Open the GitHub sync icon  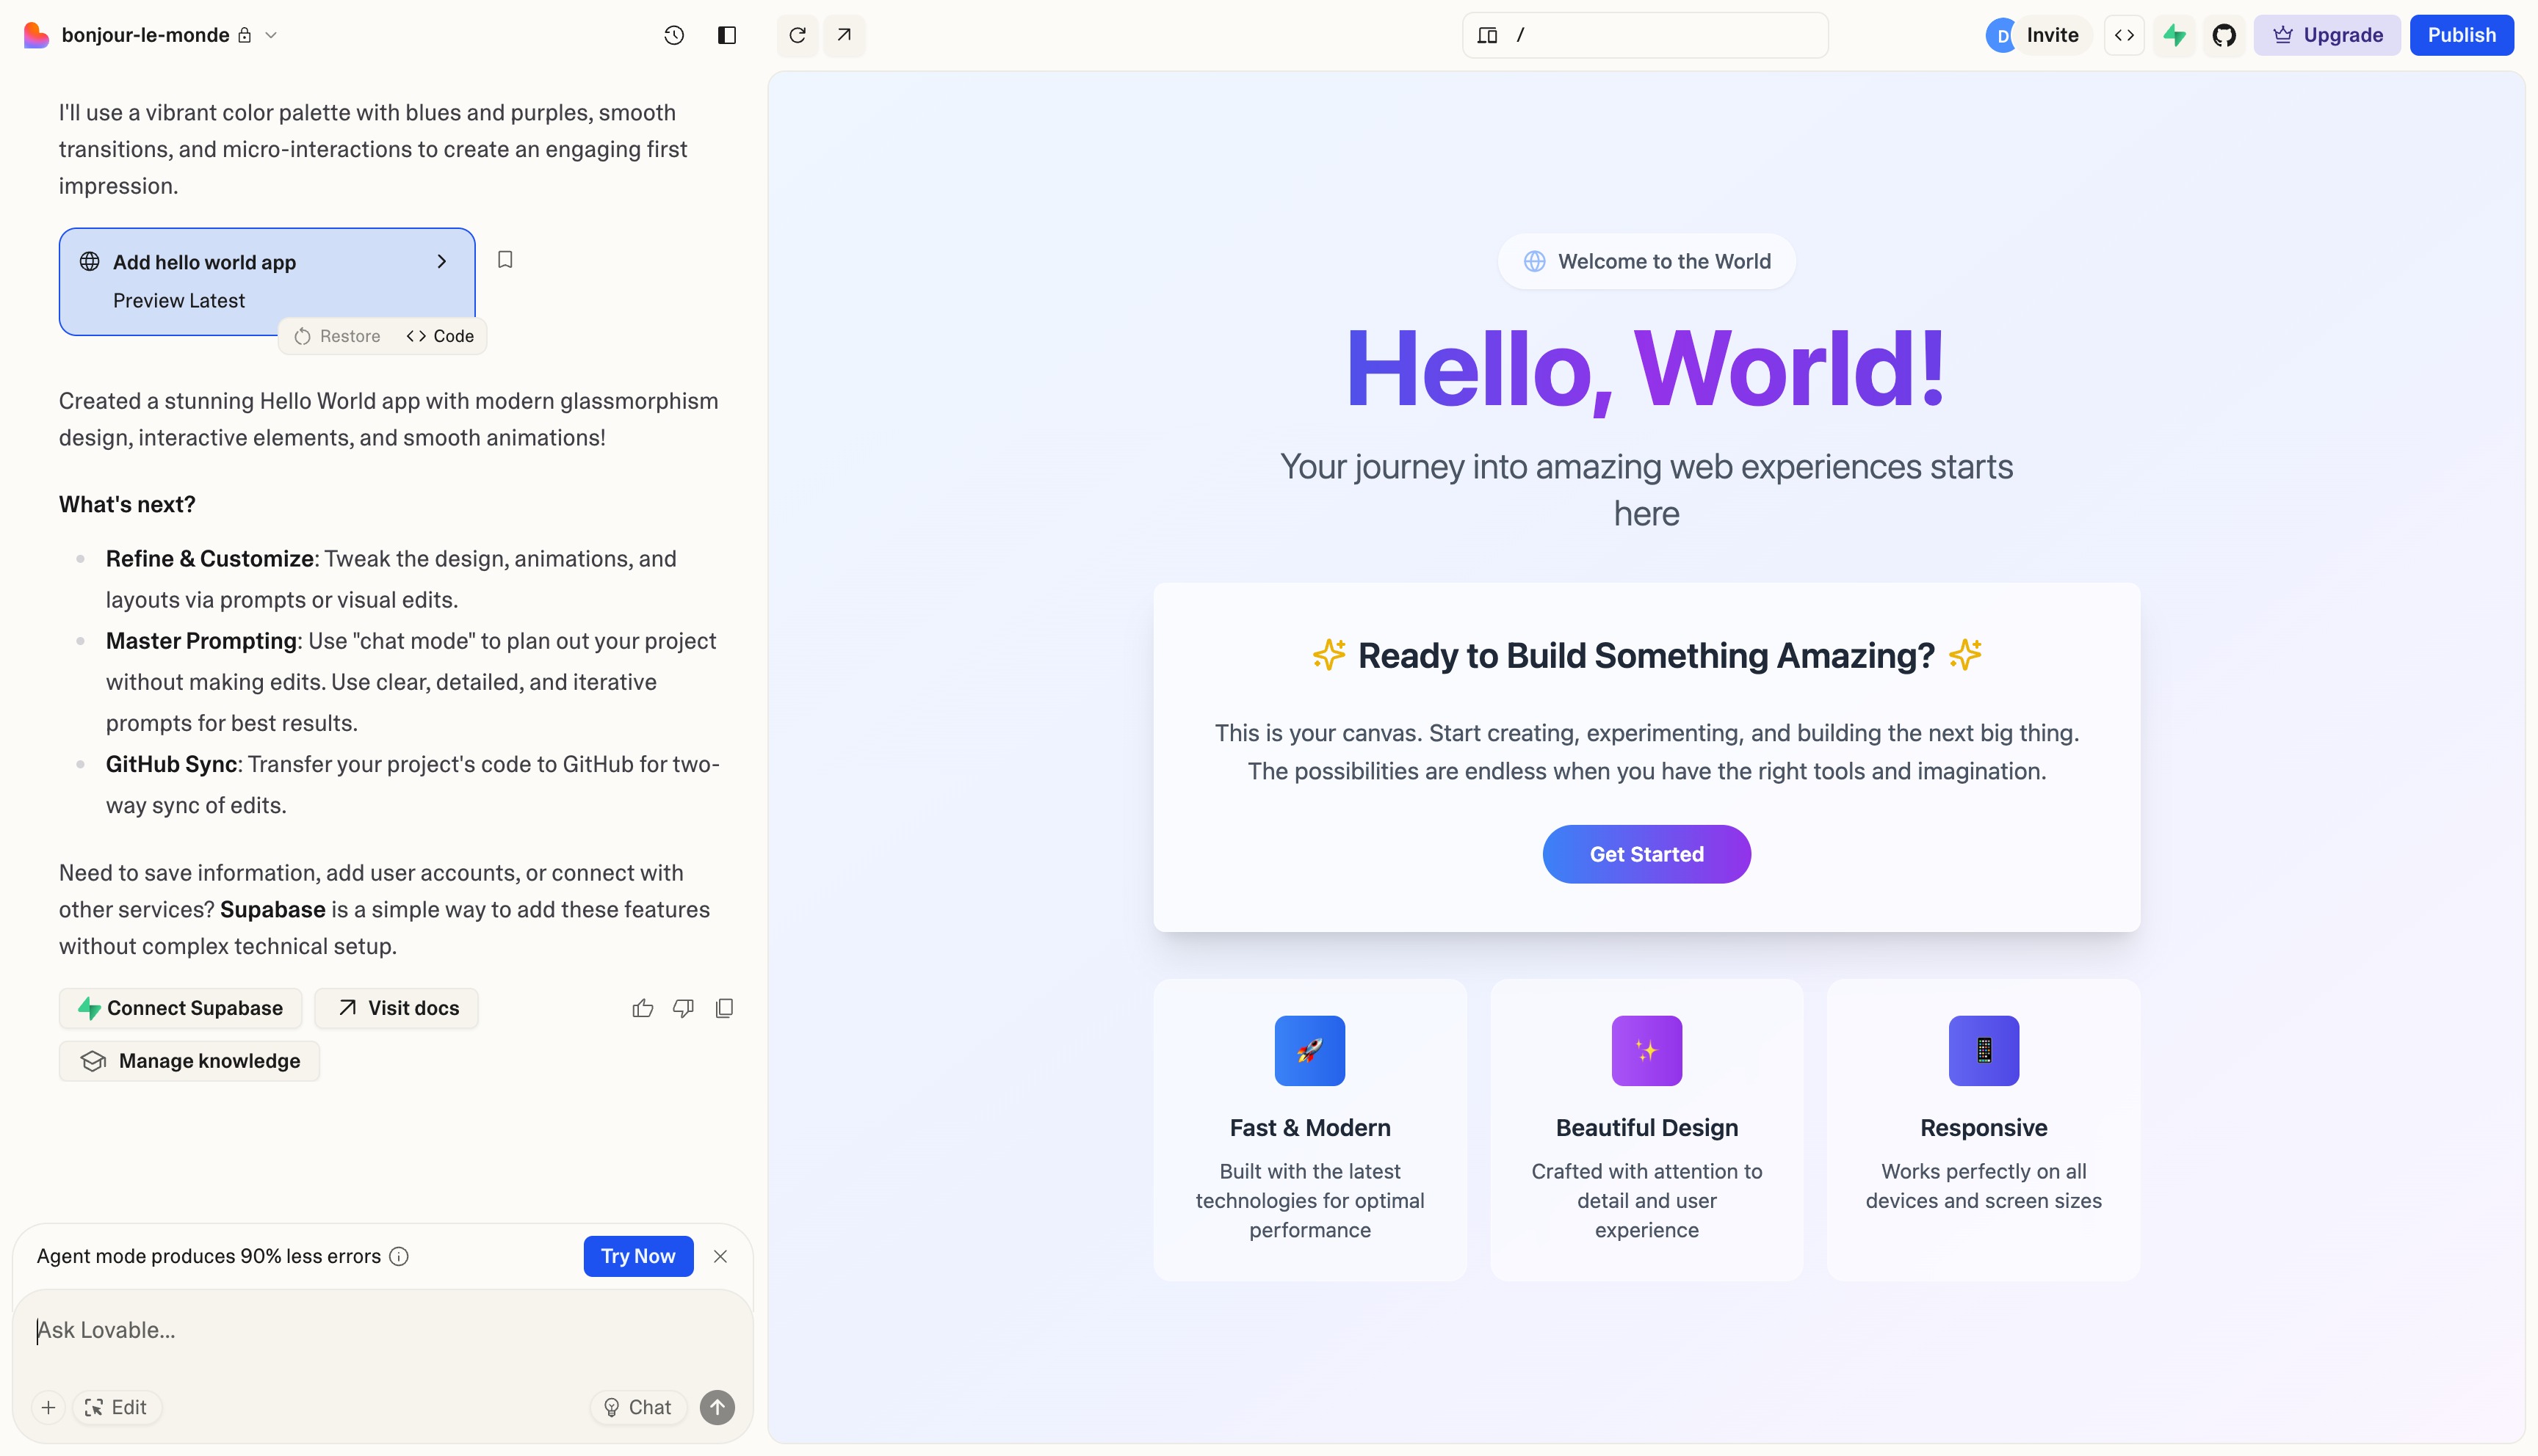click(x=2224, y=35)
